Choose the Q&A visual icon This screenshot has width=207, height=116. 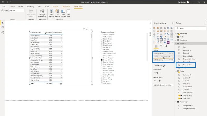161,42
